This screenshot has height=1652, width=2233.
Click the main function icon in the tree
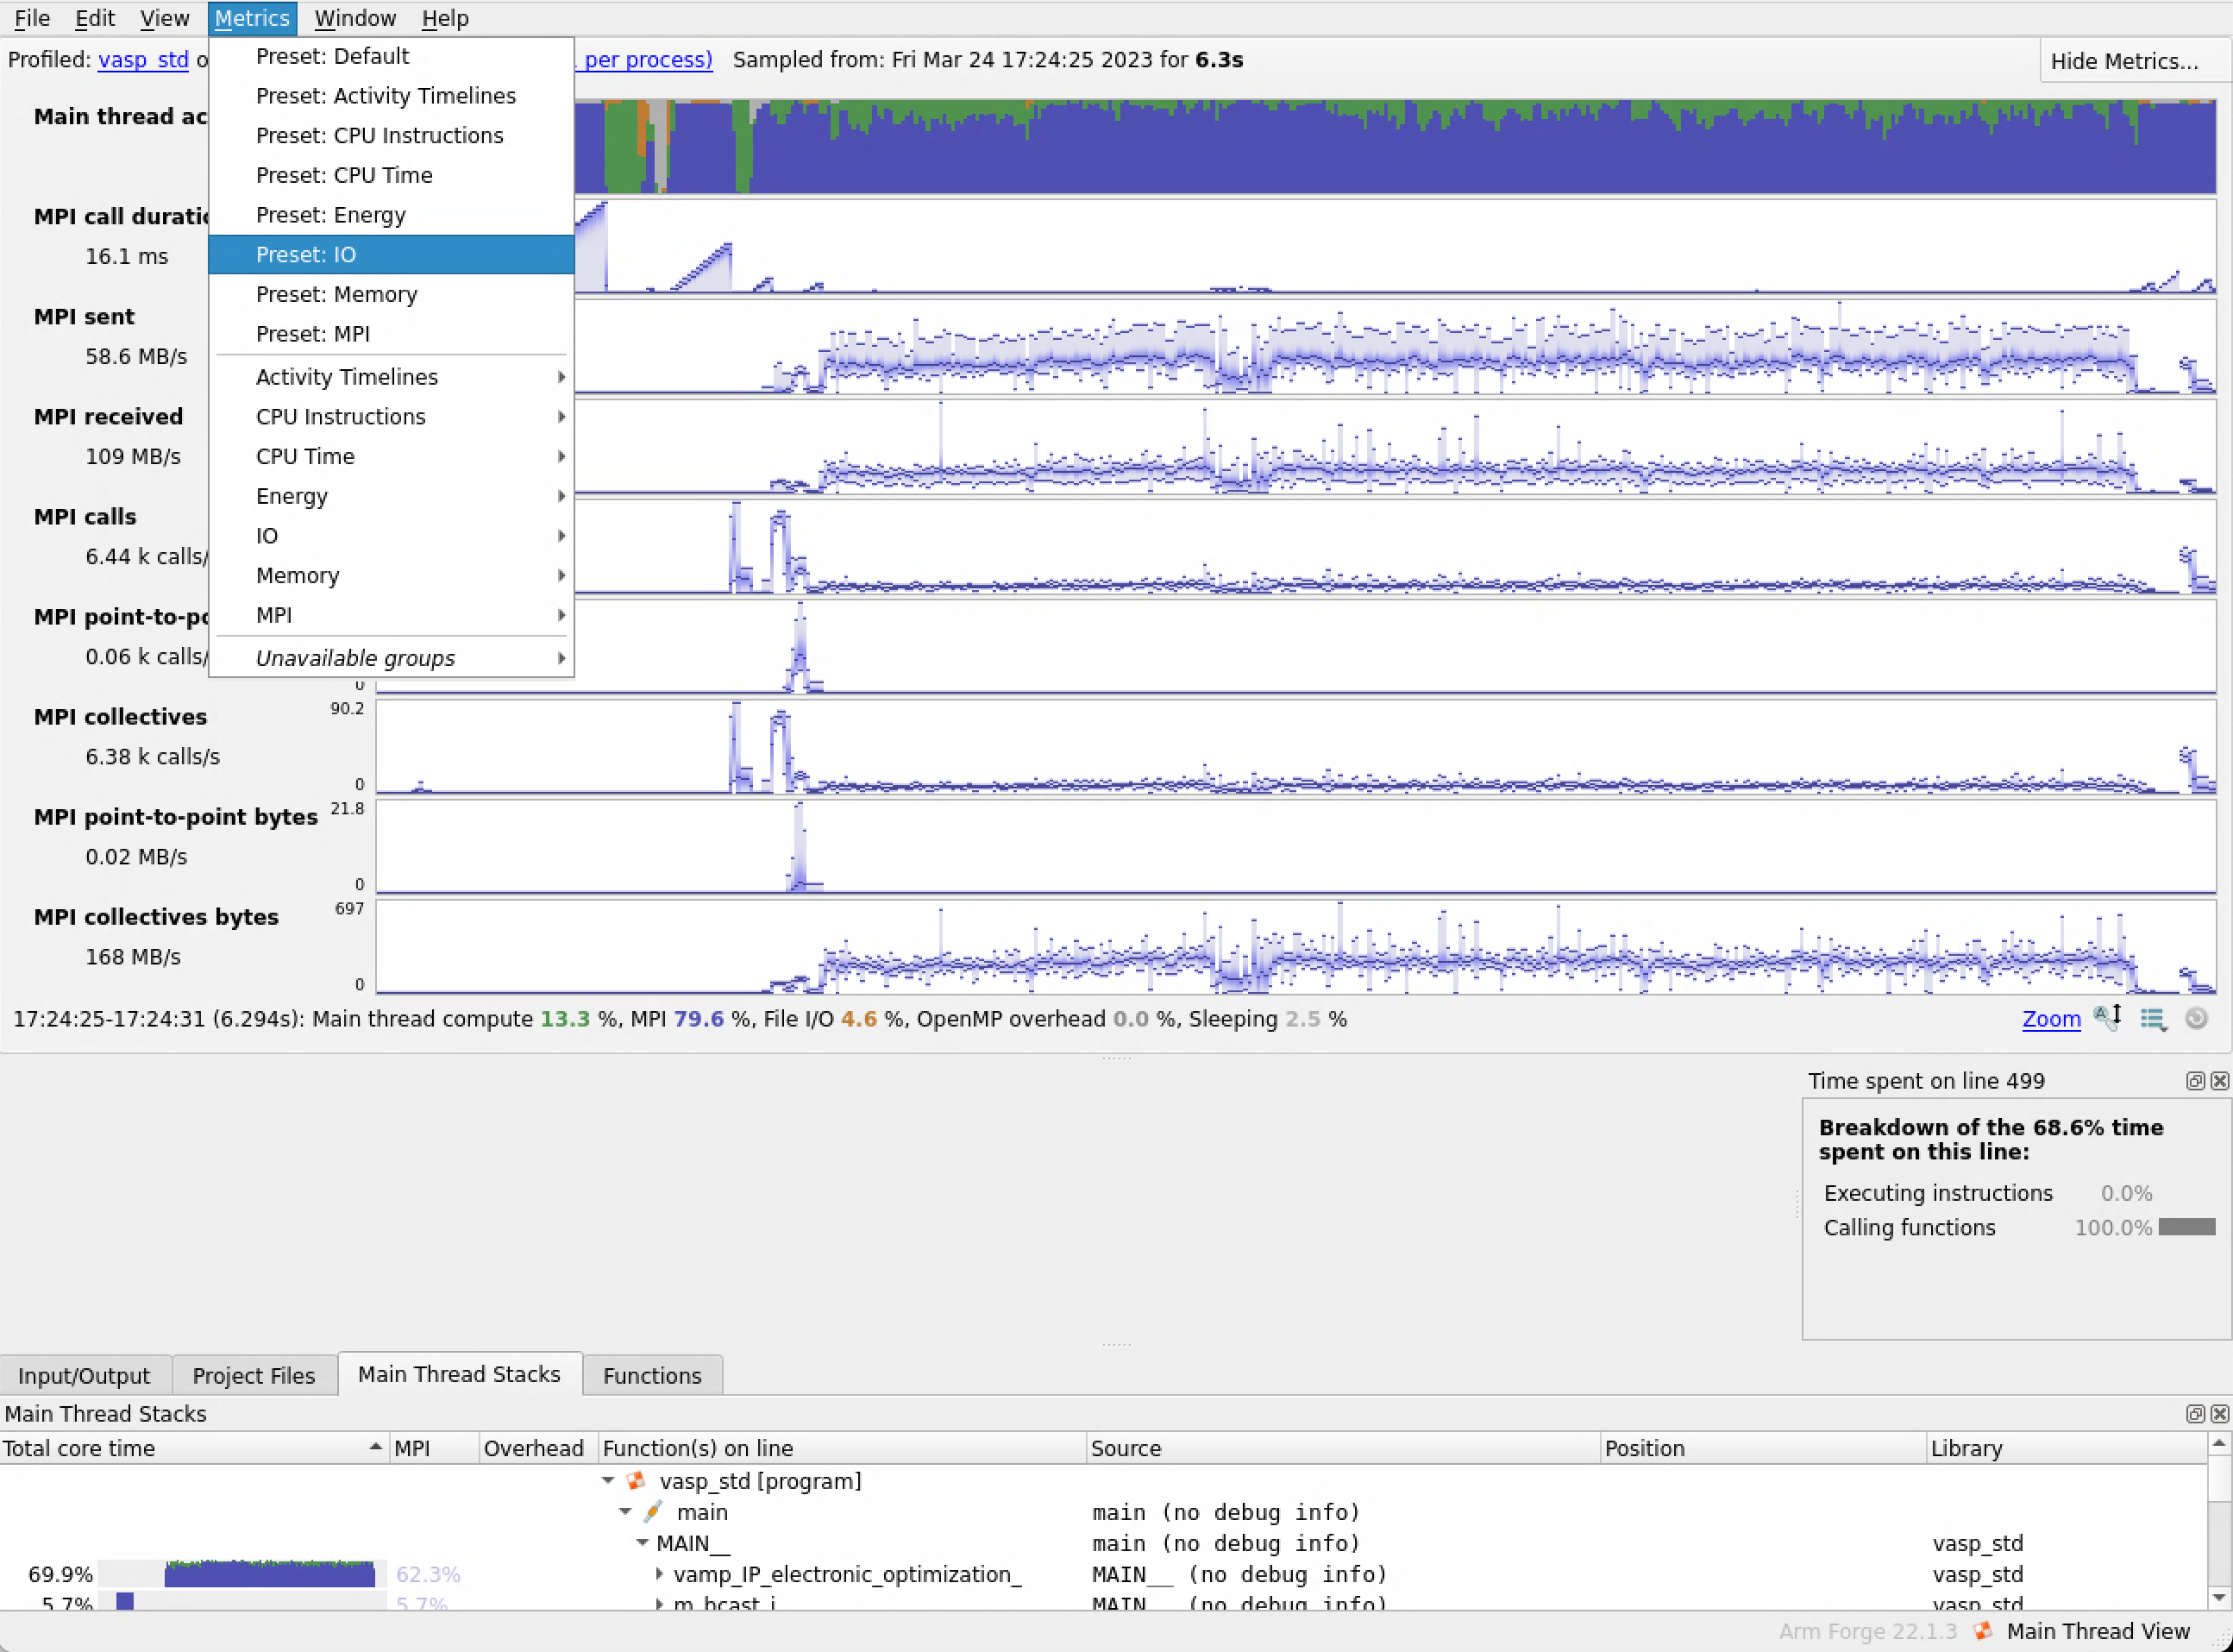[654, 1511]
